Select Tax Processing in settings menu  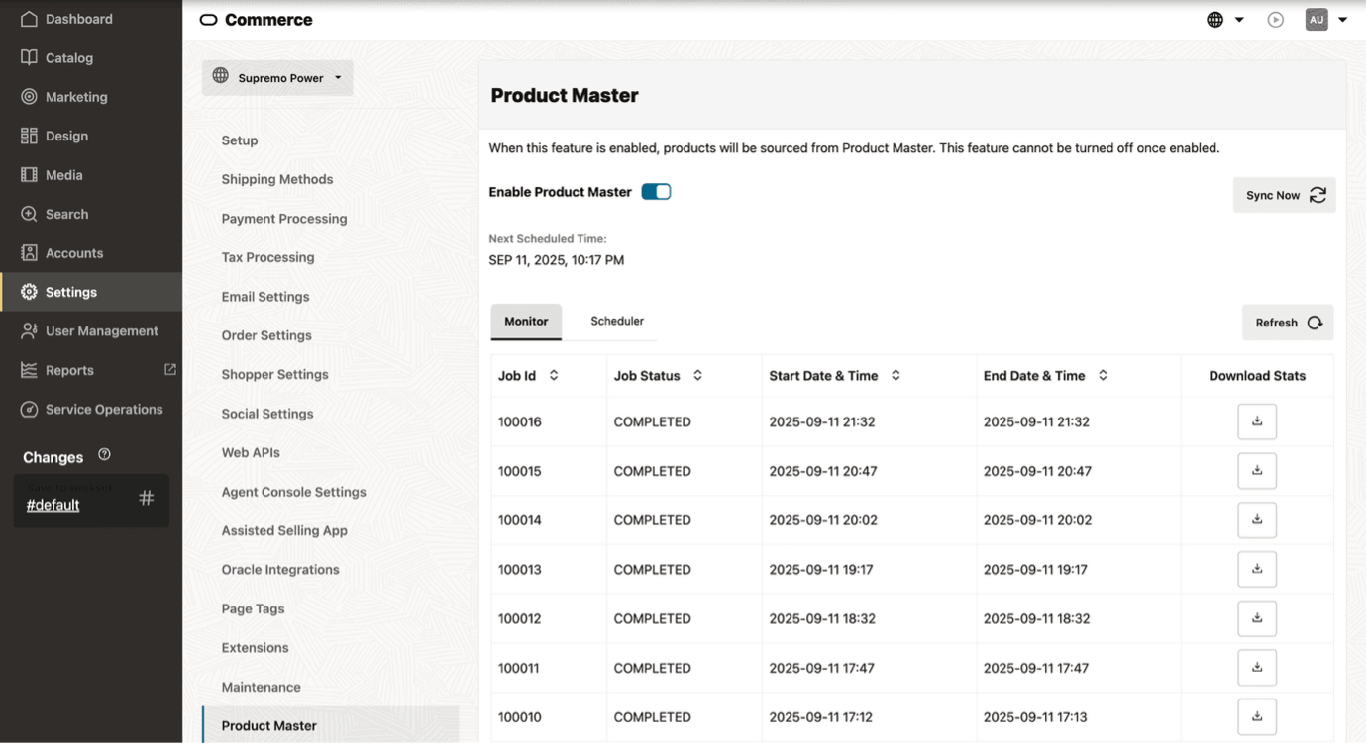(267, 257)
